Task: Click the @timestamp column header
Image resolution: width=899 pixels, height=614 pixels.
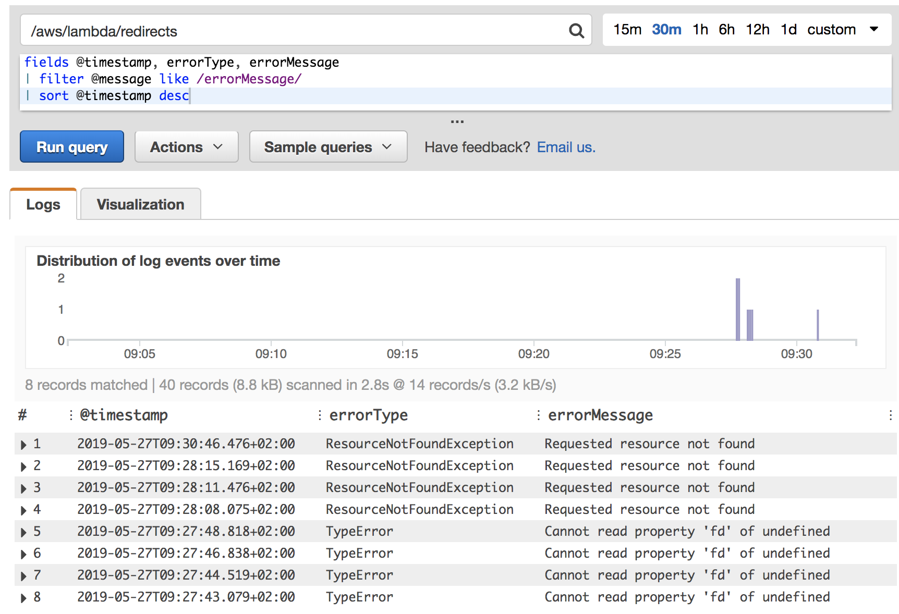Action: (124, 415)
